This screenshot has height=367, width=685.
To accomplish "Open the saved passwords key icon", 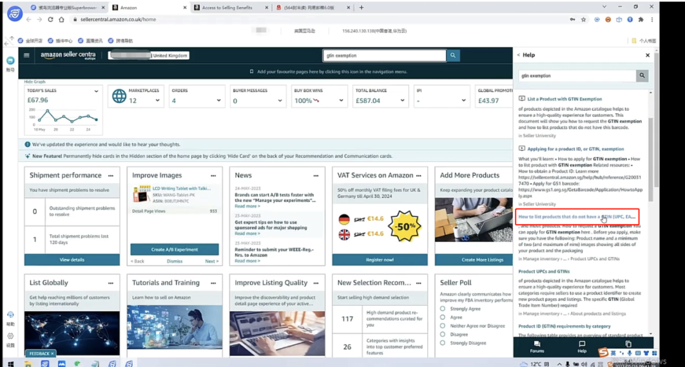I will point(572,19).
